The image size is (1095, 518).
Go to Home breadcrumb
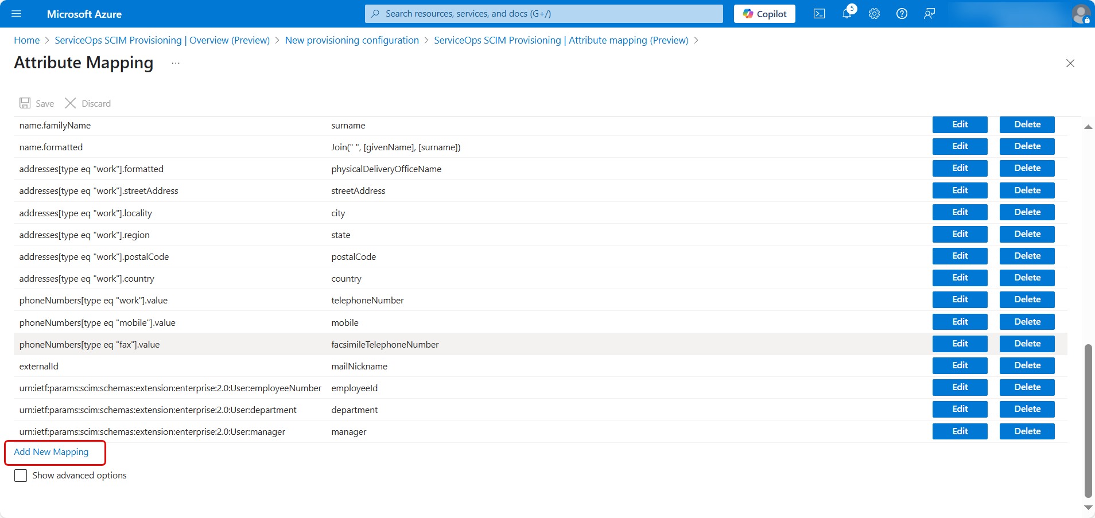[27, 40]
